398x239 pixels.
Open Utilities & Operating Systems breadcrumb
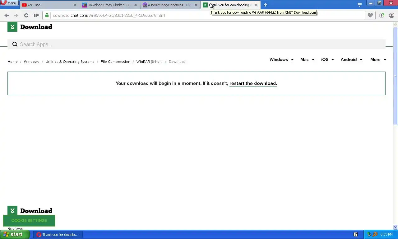tap(70, 62)
